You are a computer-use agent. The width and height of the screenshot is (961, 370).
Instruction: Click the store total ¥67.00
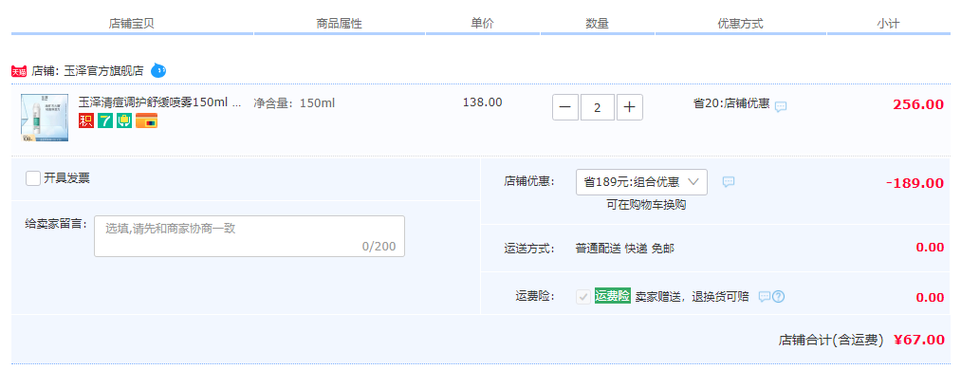[919, 340]
